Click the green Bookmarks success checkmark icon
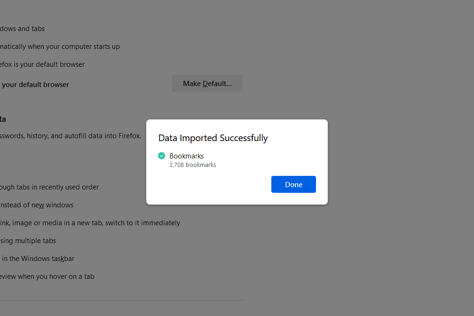Viewport: 474px width, 316px height. 162,156
